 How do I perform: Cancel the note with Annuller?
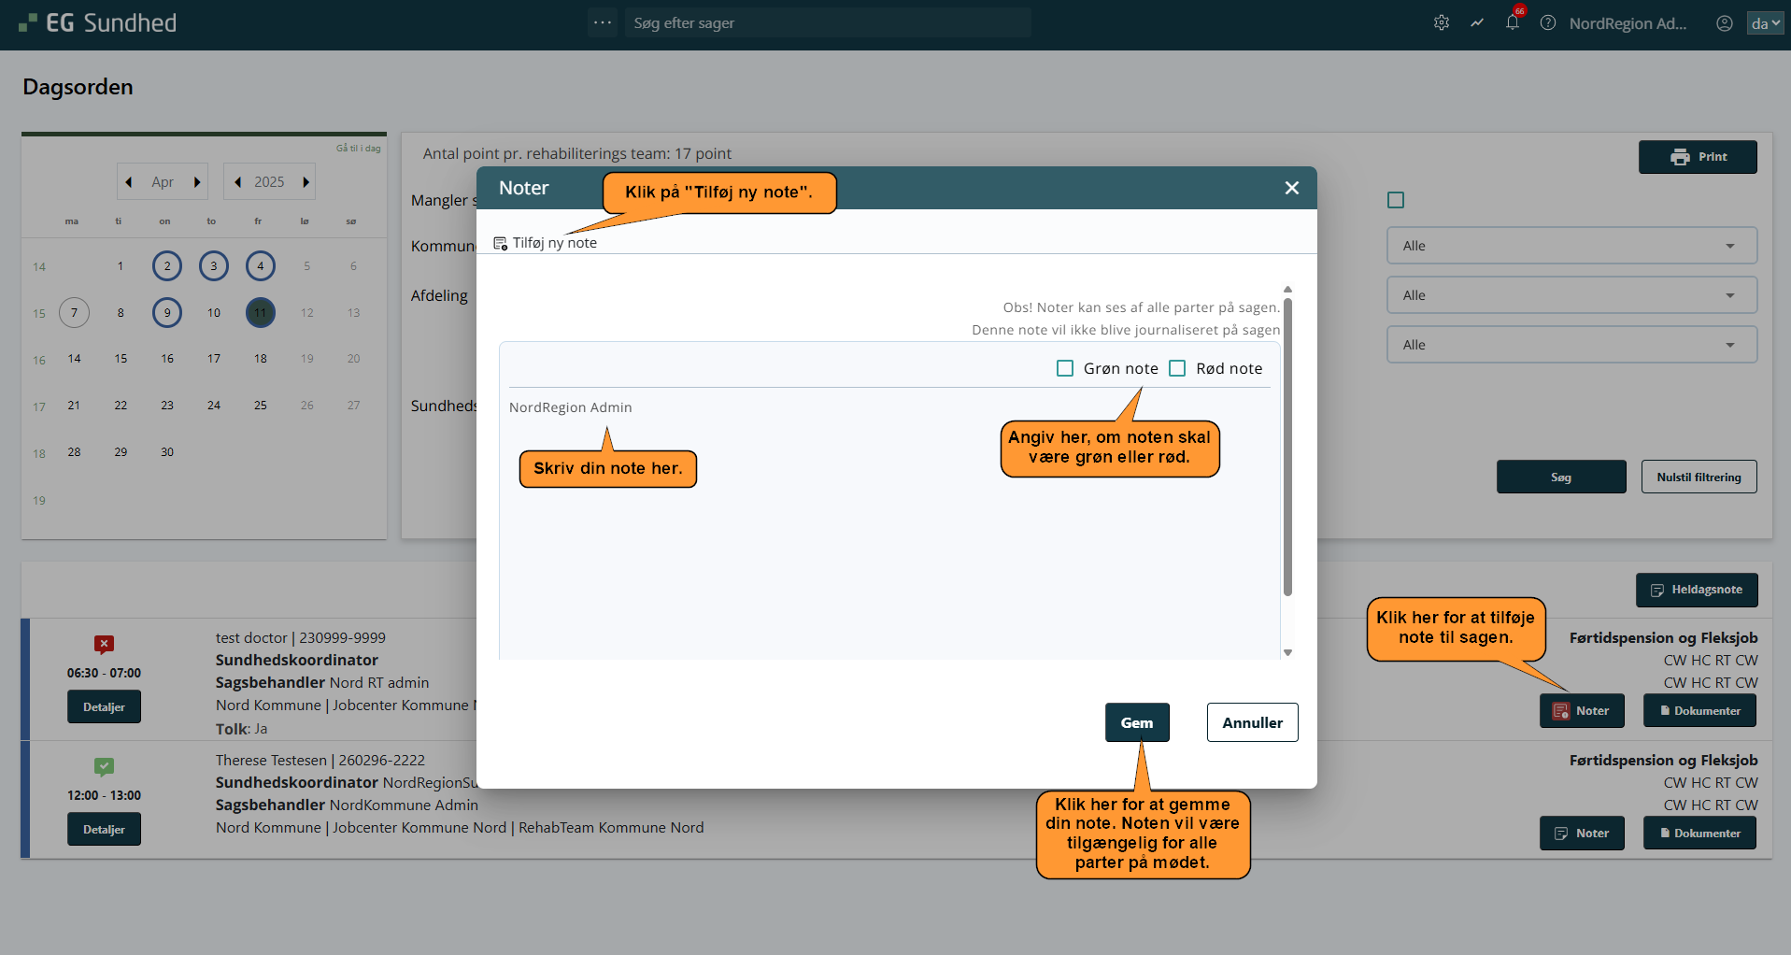tap(1252, 722)
